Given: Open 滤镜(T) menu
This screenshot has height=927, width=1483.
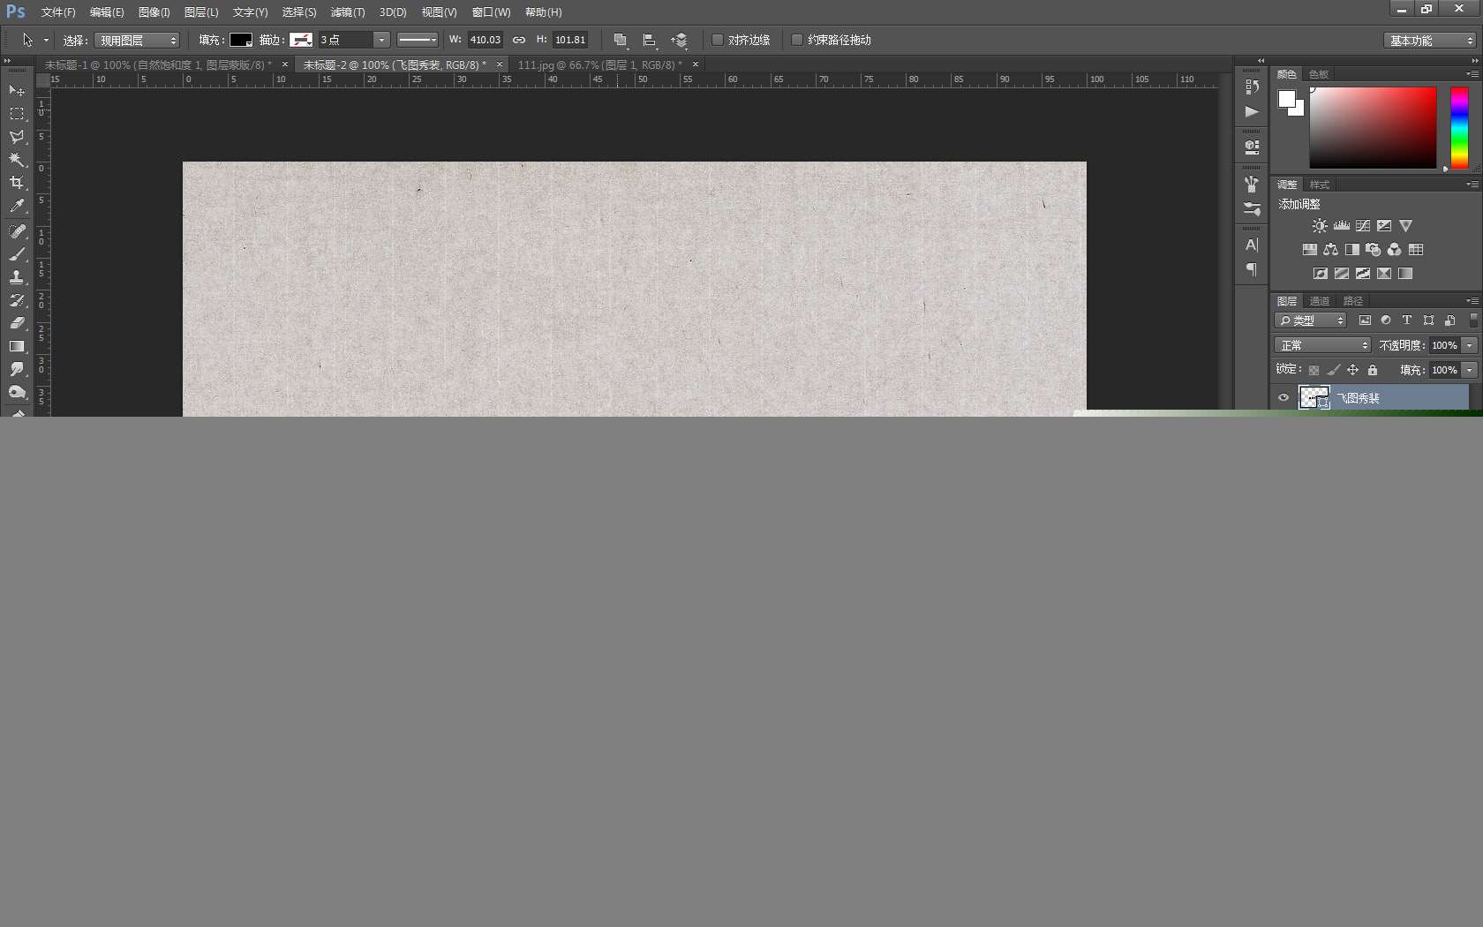Looking at the screenshot, I should [x=348, y=12].
